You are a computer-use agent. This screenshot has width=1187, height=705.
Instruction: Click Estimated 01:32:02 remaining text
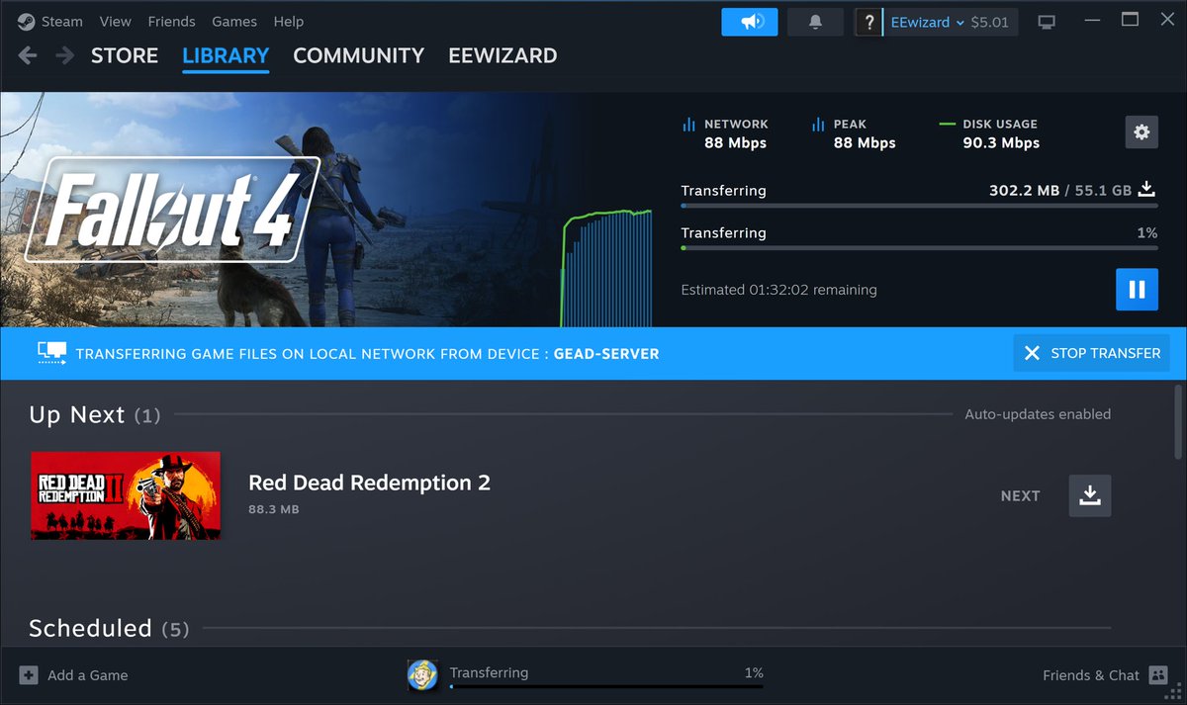[779, 290]
